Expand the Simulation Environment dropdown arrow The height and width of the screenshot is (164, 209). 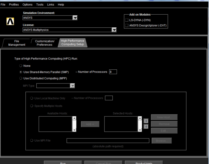75,18
